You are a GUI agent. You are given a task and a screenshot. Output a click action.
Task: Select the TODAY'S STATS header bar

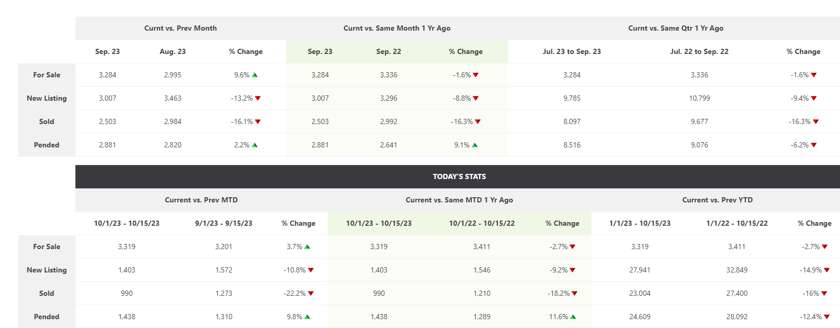click(458, 176)
